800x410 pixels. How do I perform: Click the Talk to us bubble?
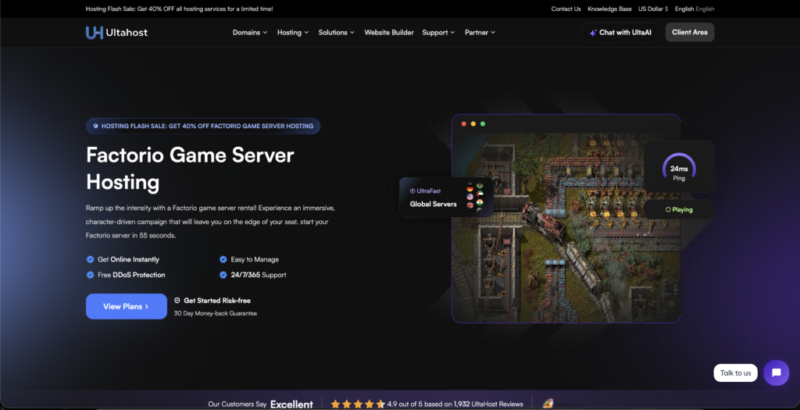point(735,373)
